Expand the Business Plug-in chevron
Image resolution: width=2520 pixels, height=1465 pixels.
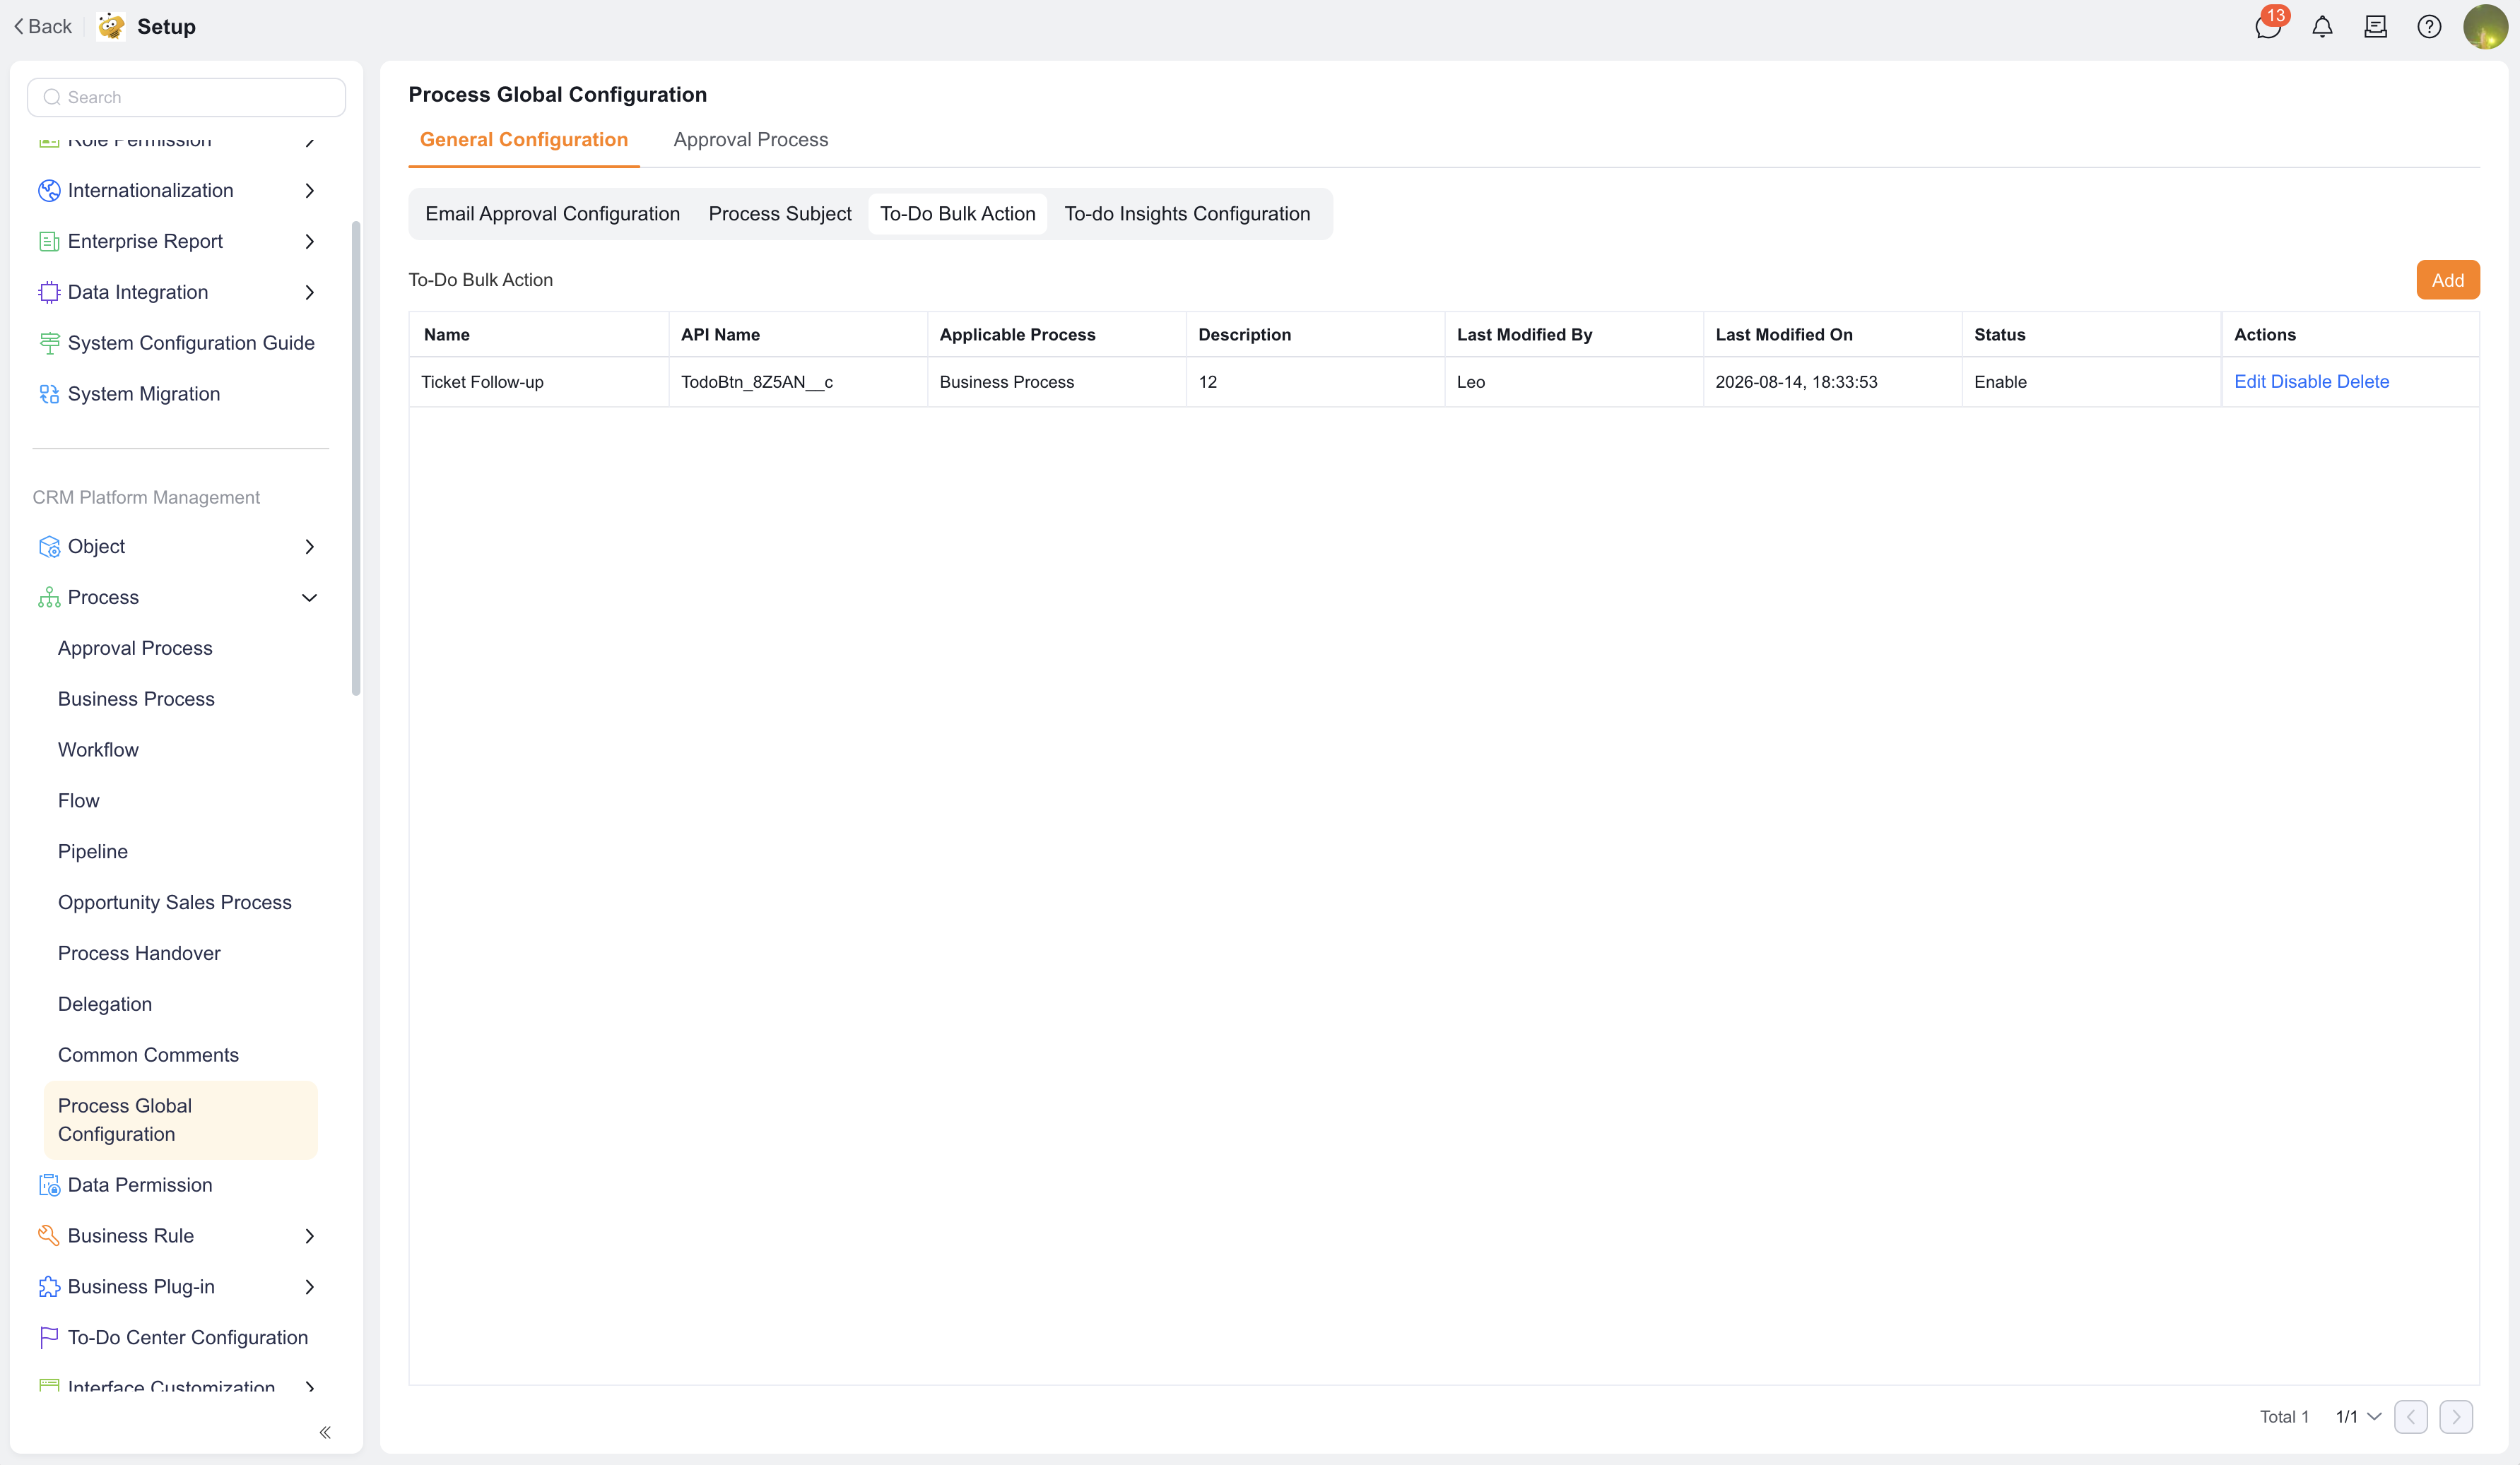[310, 1287]
